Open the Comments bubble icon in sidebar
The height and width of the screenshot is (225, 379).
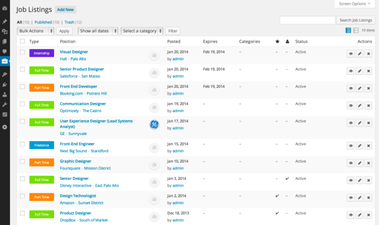4,51
